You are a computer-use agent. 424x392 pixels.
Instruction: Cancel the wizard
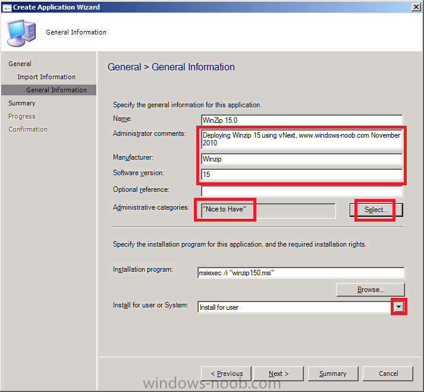388,374
